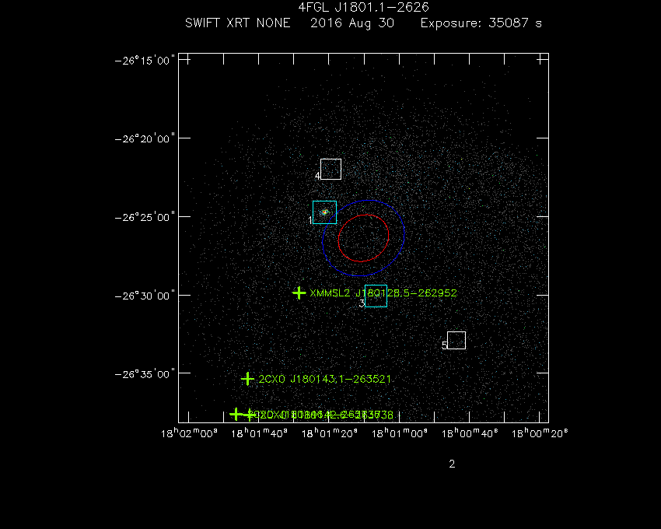Image resolution: width=661 pixels, height=529 pixels.
Task: Click the second green cross at the bottom edge
Action: click(250, 415)
